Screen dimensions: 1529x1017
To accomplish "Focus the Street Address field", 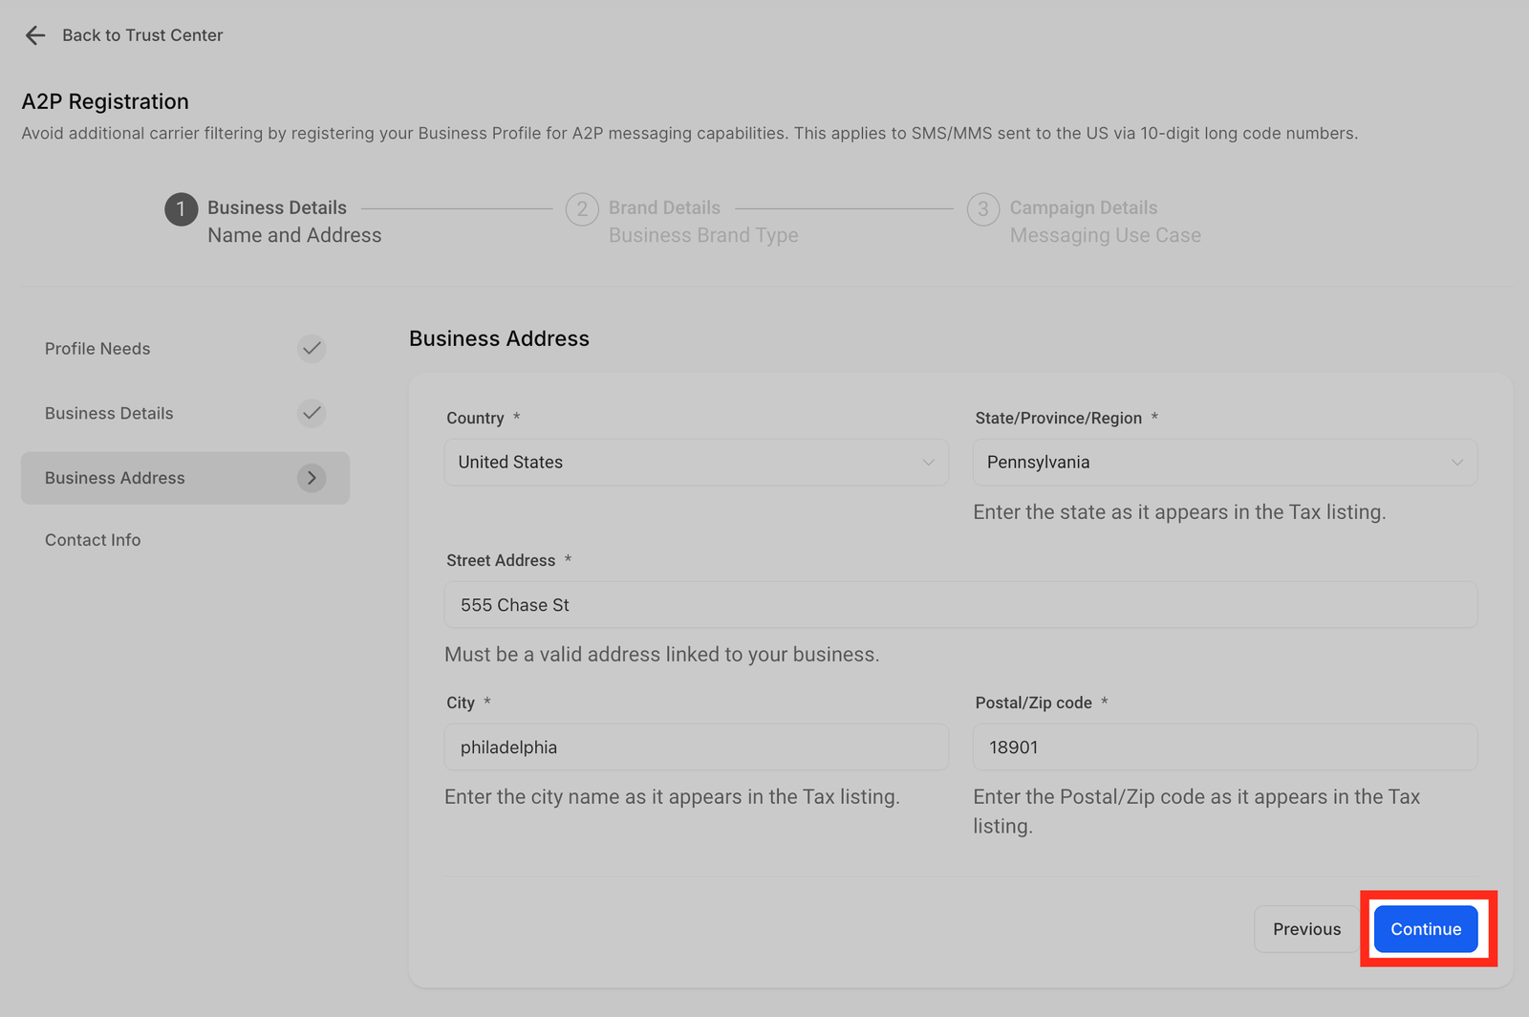I will (960, 605).
